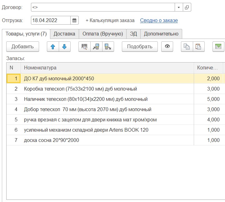
Task: Open the Сводно о заказе link
Action: [x=159, y=21]
